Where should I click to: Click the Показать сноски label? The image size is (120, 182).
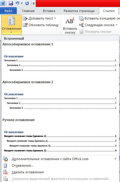98,32
